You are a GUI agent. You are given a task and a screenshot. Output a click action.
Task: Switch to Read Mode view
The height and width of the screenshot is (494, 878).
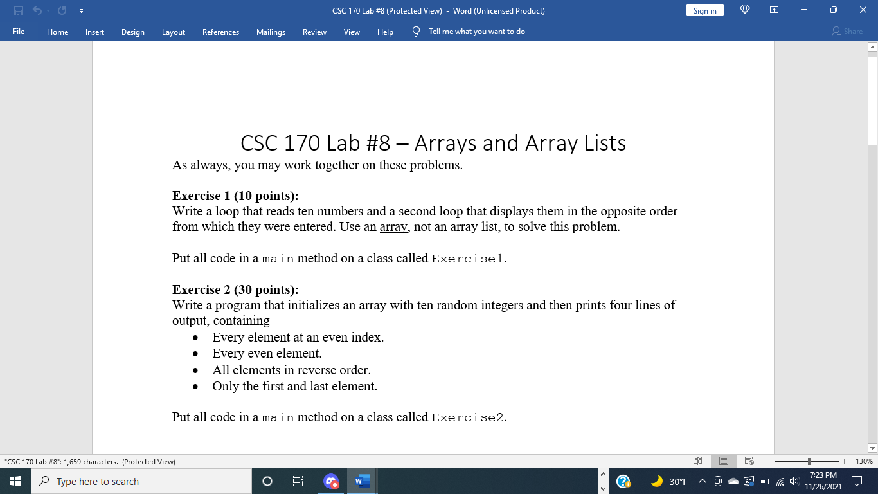coord(697,461)
